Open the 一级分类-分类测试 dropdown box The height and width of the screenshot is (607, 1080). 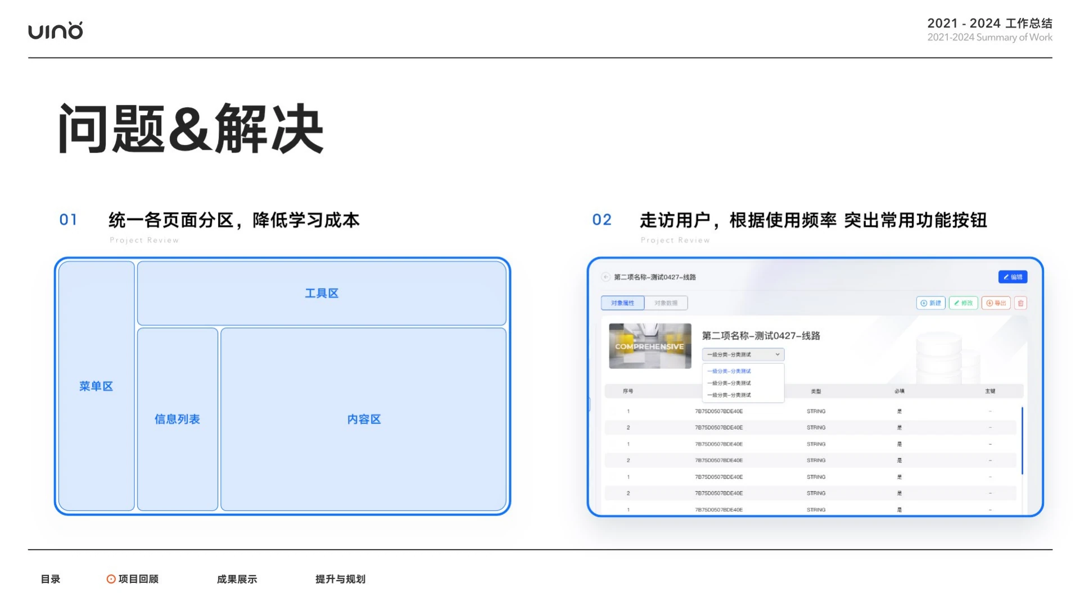743,354
